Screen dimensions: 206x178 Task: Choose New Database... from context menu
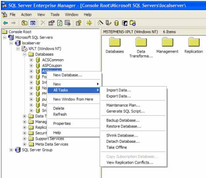(74, 75)
